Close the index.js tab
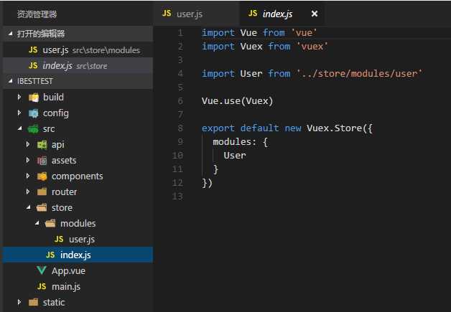Image resolution: width=451 pixels, height=312 pixels. click(x=315, y=14)
